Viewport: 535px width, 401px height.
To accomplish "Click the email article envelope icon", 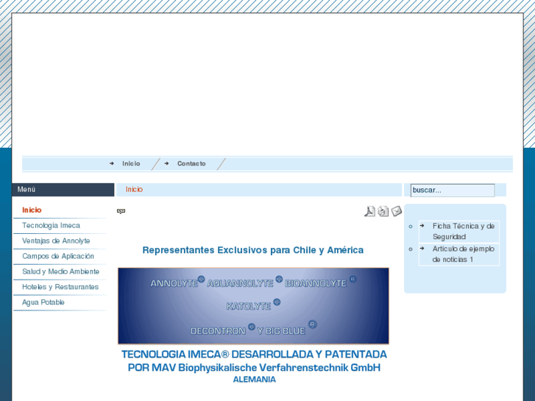I will [396, 211].
